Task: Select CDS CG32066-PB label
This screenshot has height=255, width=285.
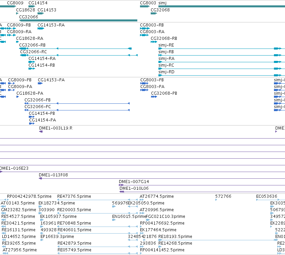Action: (38, 100)
